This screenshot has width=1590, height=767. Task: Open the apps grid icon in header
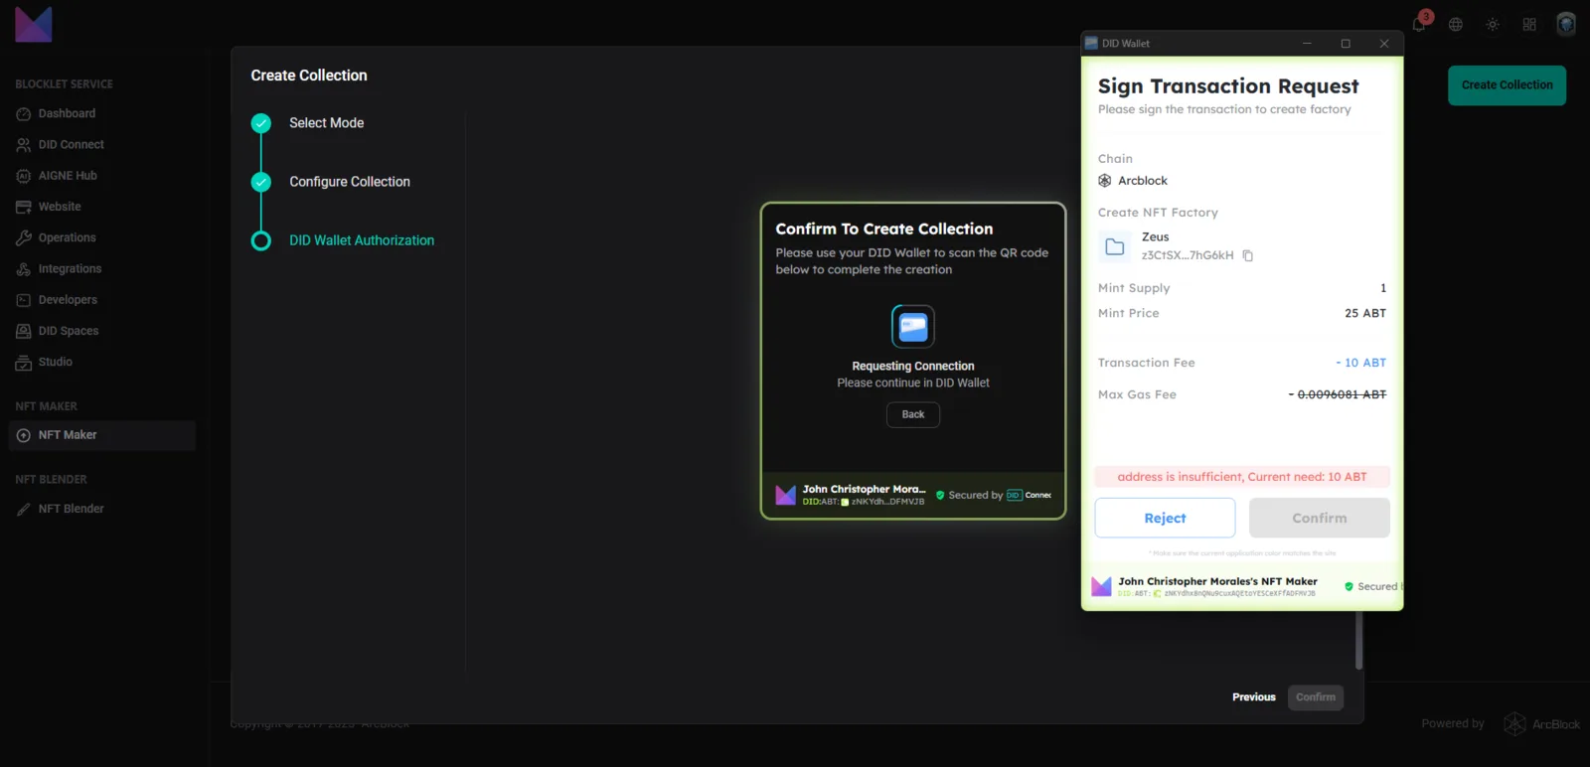click(x=1529, y=24)
